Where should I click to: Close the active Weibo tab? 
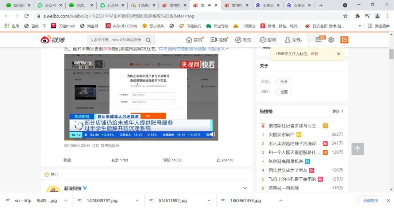coord(216,5)
